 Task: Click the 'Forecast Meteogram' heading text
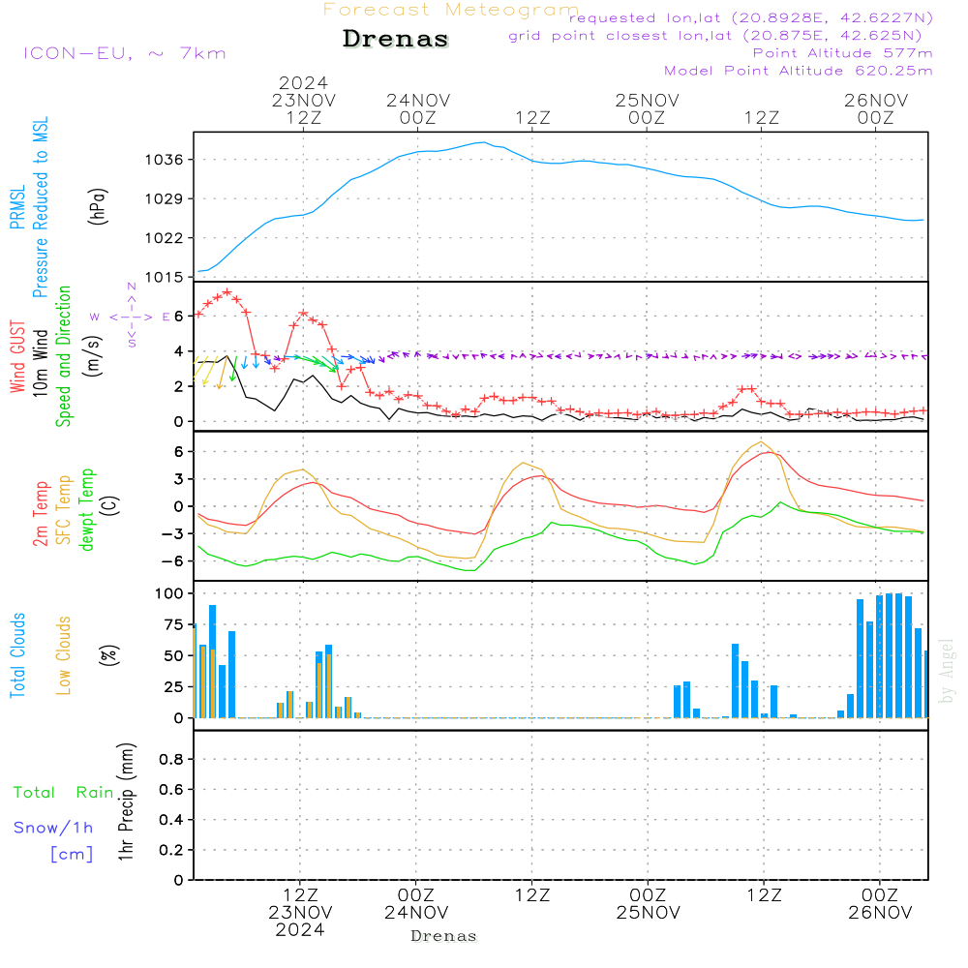click(x=451, y=10)
